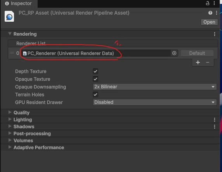Screen dimensions: 222x172
Task: Open the GPU Resident Drawer dropdown
Action: click(x=154, y=102)
